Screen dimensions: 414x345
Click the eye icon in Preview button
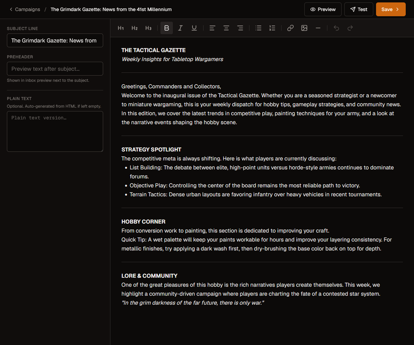(313, 9)
